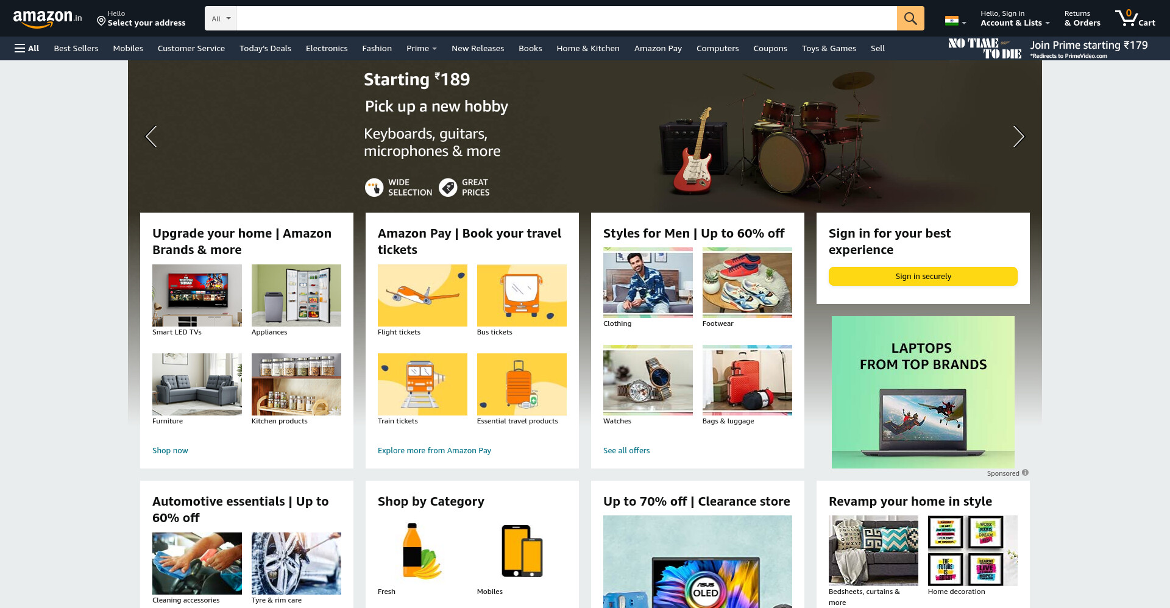Click the orange search magnifier button
The image size is (1170, 608).
910,18
